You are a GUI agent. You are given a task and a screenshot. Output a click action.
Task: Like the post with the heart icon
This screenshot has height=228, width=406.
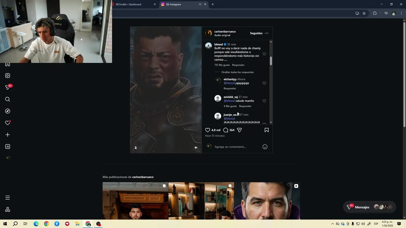208,130
